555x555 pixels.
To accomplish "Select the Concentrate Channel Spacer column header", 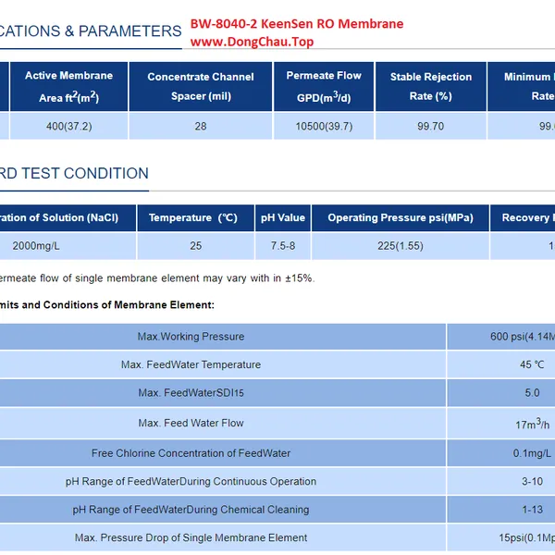I will click(x=201, y=87).
